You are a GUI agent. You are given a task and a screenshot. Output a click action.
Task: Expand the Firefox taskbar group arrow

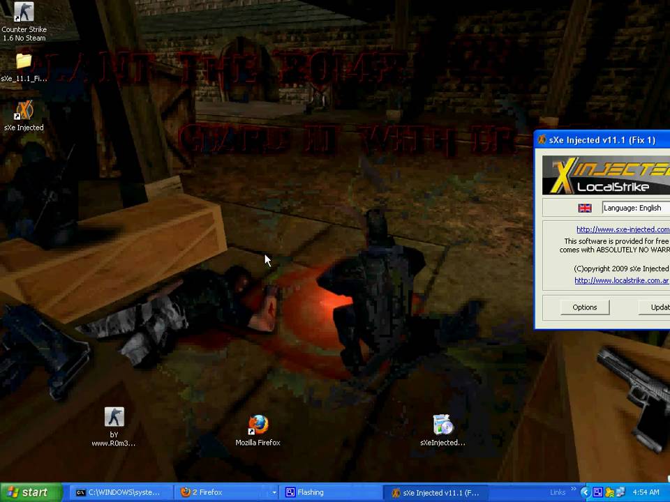click(274, 493)
